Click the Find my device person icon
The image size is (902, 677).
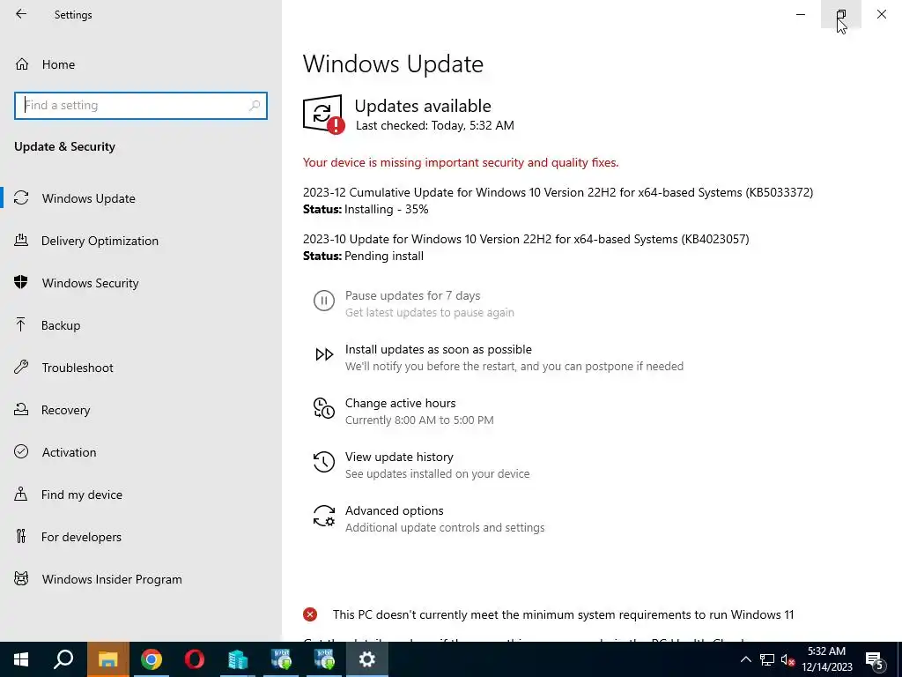click(21, 494)
